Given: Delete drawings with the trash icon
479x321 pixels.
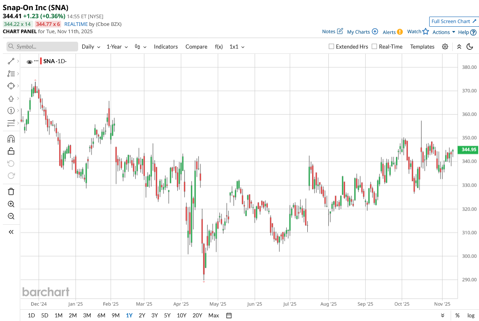Looking at the screenshot, I should [11, 191].
